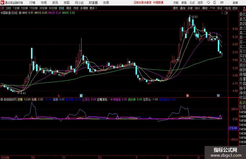The height and width of the screenshot is (159, 246).
Task: Click +自选 to add to watchlist
Action: pos(228,8)
